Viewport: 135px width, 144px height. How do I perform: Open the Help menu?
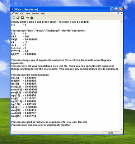click(43, 13)
